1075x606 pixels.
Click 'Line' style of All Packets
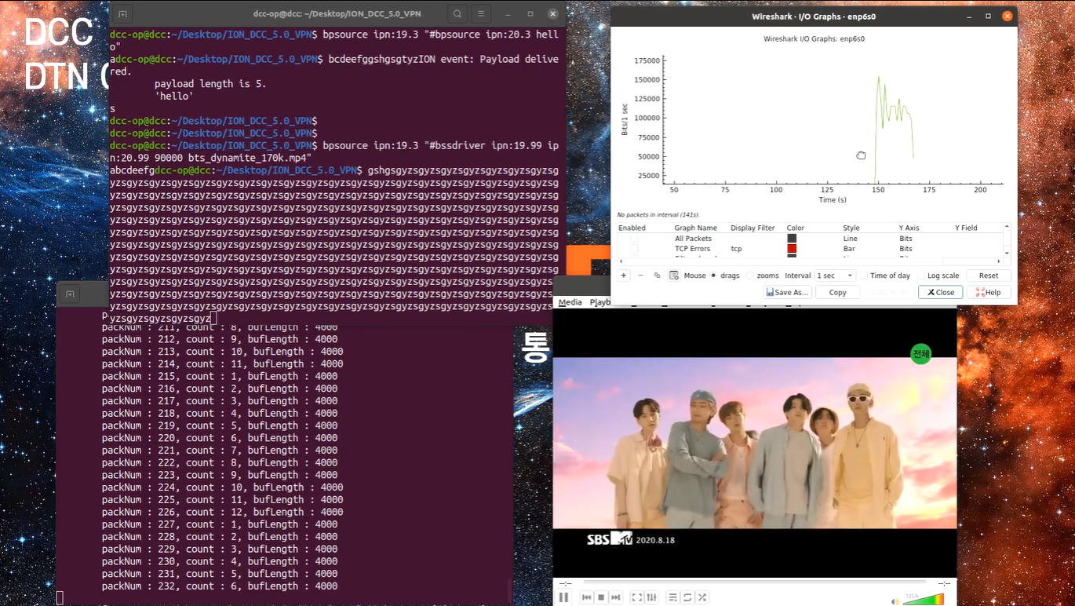(850, 239)
